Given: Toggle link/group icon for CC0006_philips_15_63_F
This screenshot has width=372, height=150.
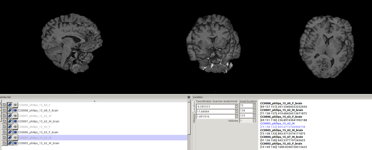Looking at the screenshot, I should 10,127.
